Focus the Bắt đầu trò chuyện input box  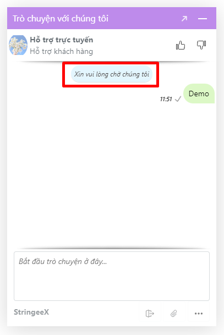point(112,276)
